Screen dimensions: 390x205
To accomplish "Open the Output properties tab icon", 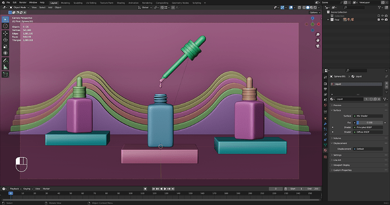I will point(326,89).
